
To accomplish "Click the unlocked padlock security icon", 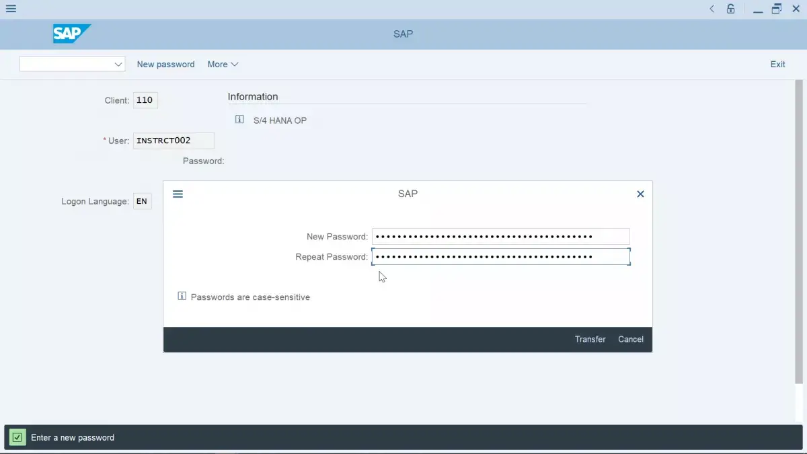I will [730, 9].
